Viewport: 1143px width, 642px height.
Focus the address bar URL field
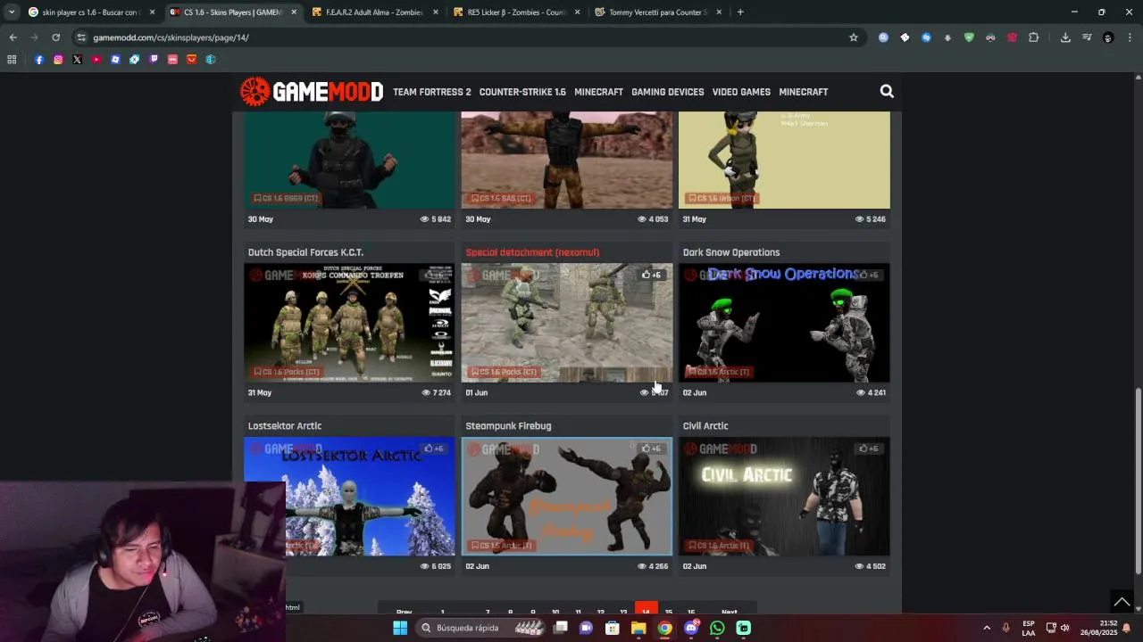point(464,37)
